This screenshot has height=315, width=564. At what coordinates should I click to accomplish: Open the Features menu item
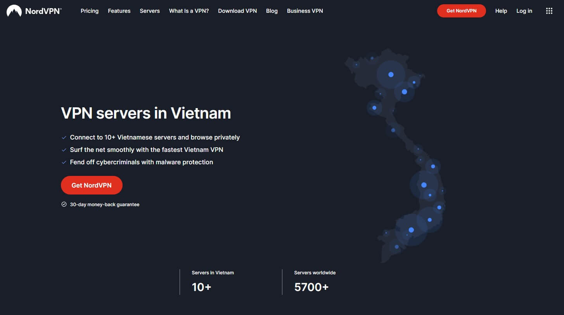tap(119, 11)
